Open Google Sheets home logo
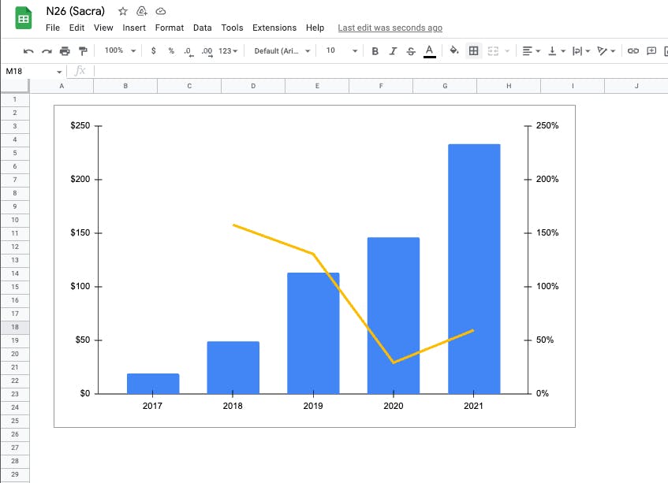Image resolution: width=668 pixels, height=483 pixels. point(24,18)
